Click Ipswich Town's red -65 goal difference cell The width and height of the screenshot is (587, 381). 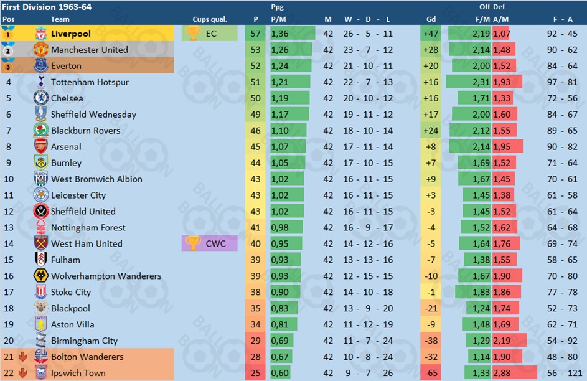pos(431,373)
